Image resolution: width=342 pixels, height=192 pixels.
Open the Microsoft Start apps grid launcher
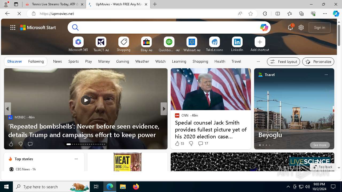pyautogui.click(x=13, y=27)
